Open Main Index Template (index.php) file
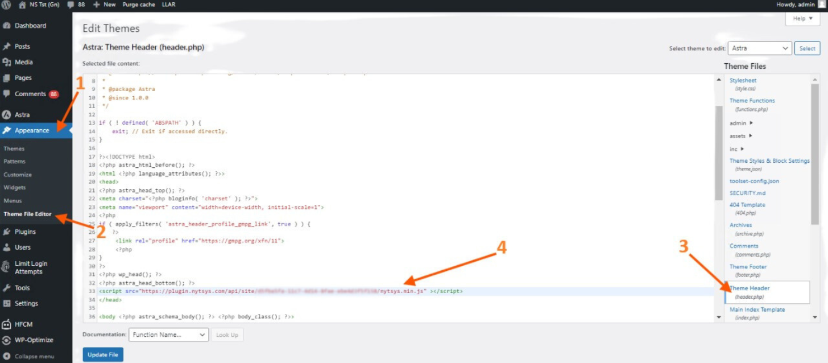Image resolution: width=828 pixels, height=363 pixels. coord(757,313)
